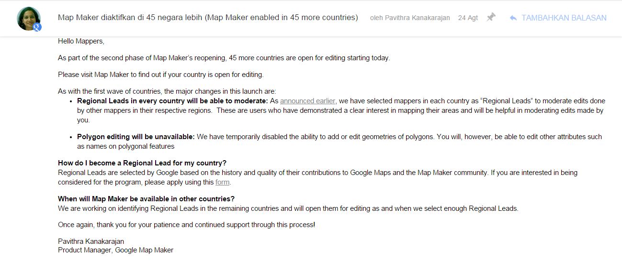This screenshot has height=273, width=622.
Task: Click the "Once again, thank you" sentence
Action: click(x=187, y=225)
